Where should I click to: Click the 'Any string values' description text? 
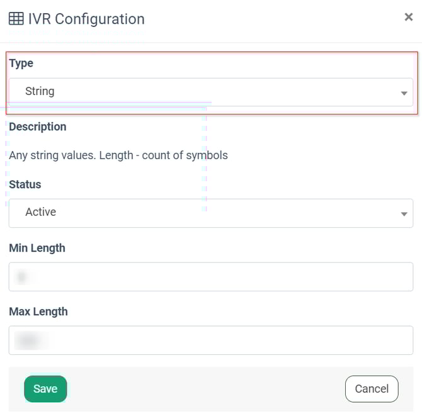(118, 155)
